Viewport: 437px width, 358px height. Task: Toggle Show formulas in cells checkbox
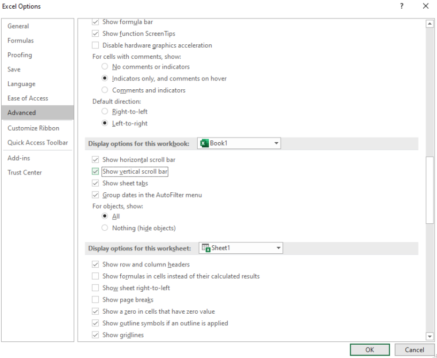(95, 276)
